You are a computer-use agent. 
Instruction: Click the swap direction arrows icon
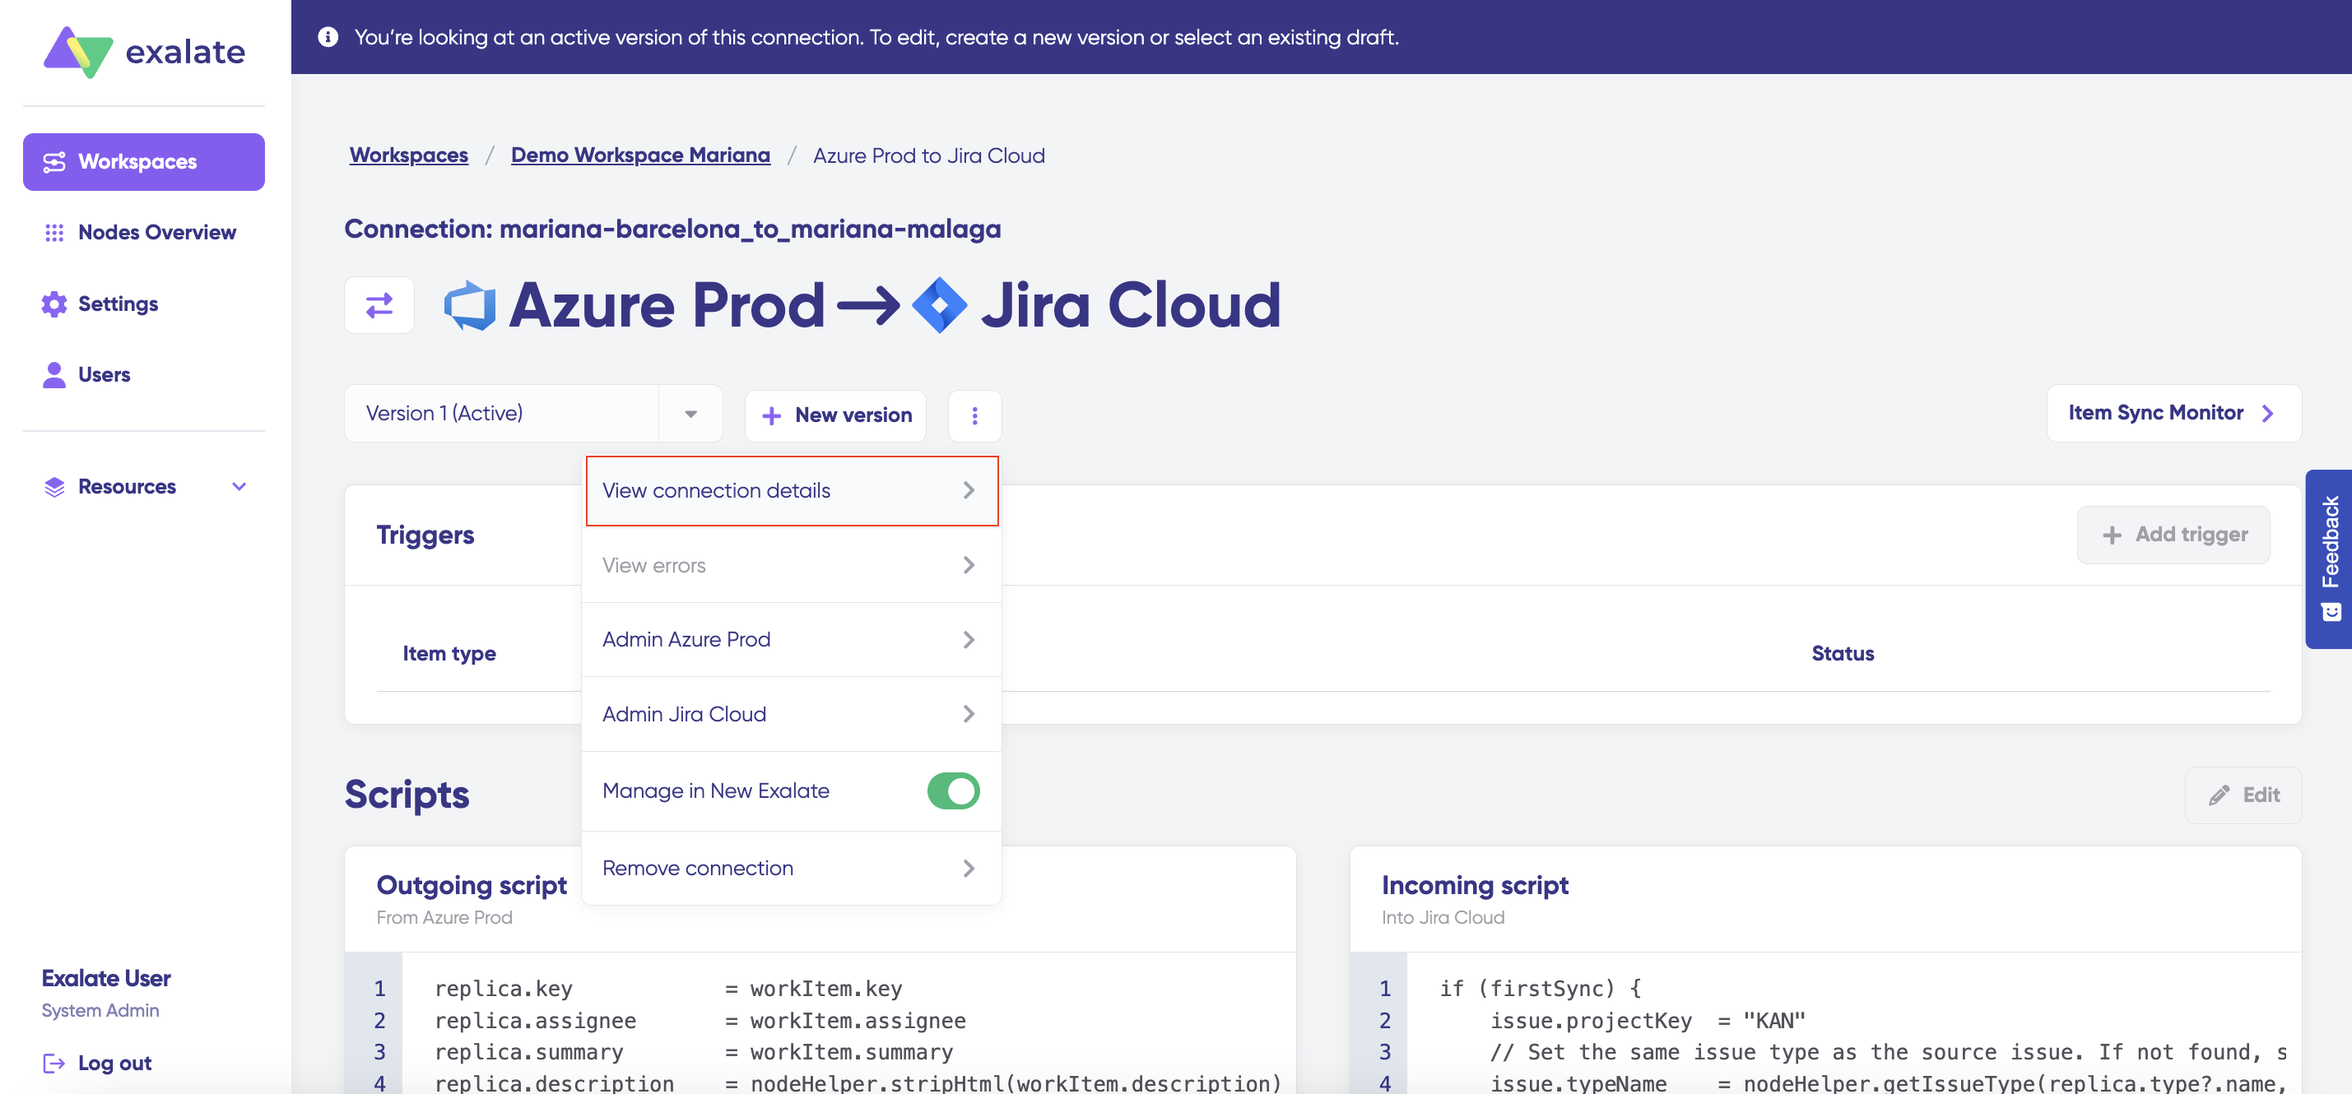(x=379, y=304)
